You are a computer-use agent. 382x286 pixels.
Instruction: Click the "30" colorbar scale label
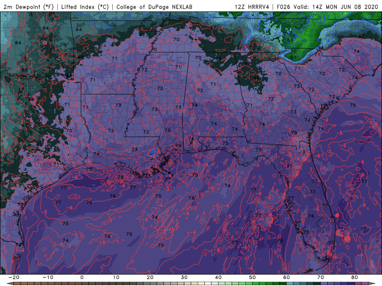coord(184,277)
